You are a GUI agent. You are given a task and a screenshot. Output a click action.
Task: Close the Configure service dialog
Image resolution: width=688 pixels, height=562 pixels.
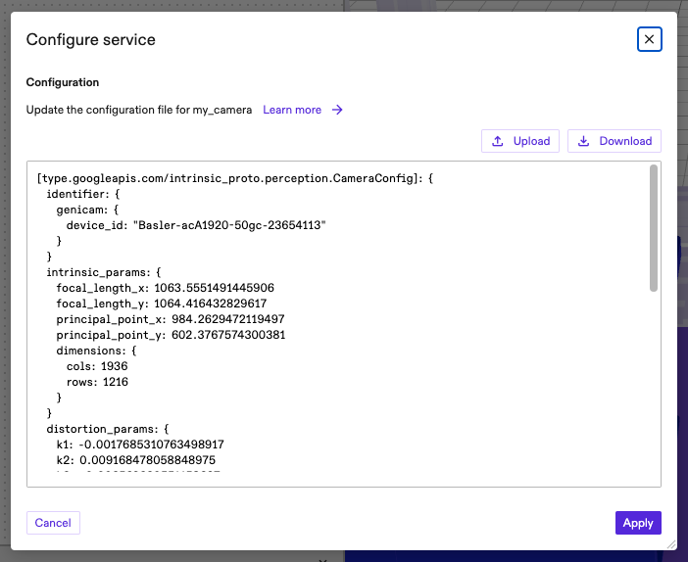tap(649, 39)
